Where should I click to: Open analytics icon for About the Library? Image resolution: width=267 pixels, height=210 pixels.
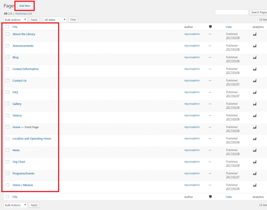pyautogui.click(x=255, y=34)
